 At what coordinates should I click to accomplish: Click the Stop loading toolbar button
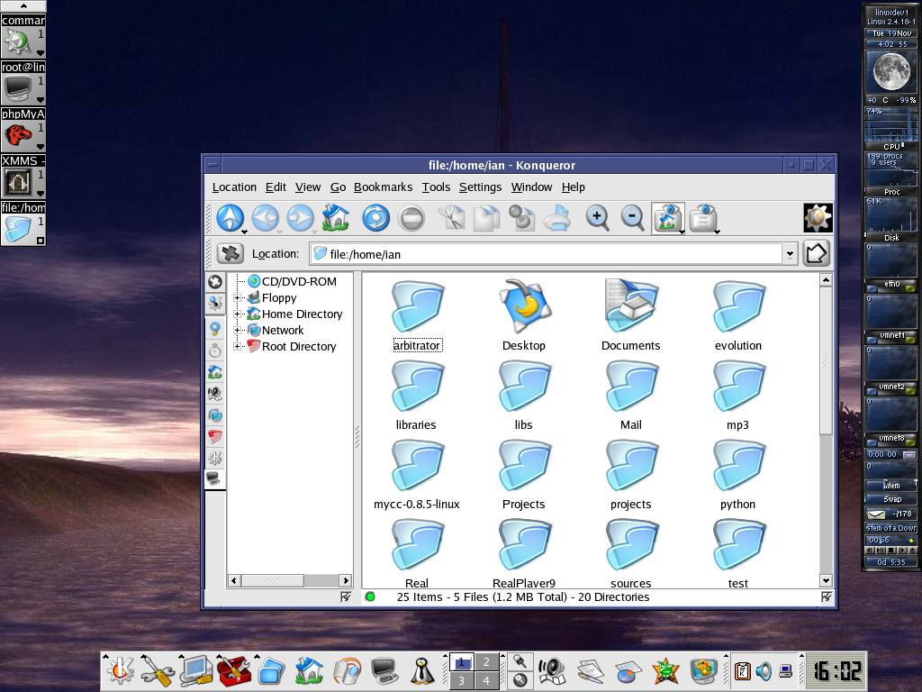(x=411, y=217)
